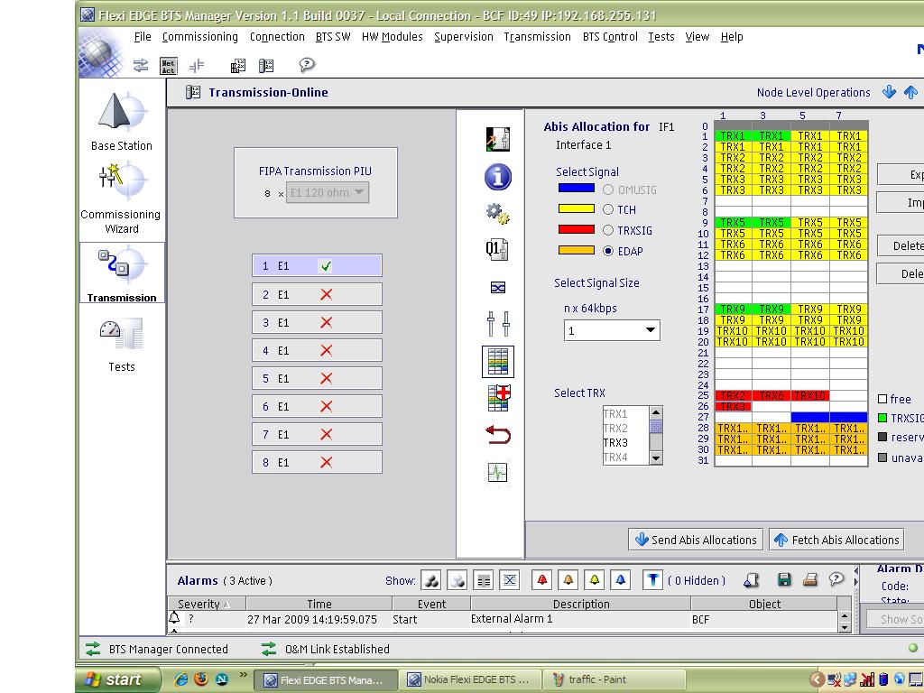
Task: Click the sliders adjustment icon
Action: point(498,324)
